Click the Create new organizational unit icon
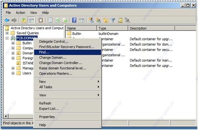Viewport: 198px width, 130px height. (x=106, y=20)
